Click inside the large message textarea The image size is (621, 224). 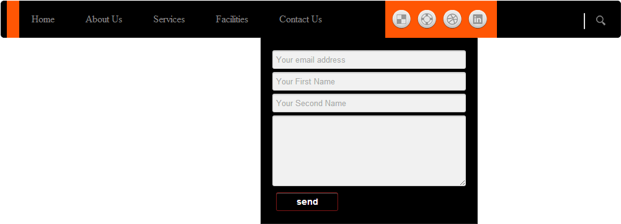point(369,151)
